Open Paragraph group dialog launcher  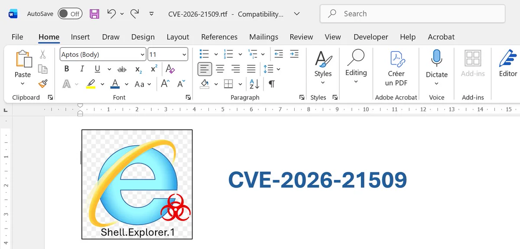[302, 97]
